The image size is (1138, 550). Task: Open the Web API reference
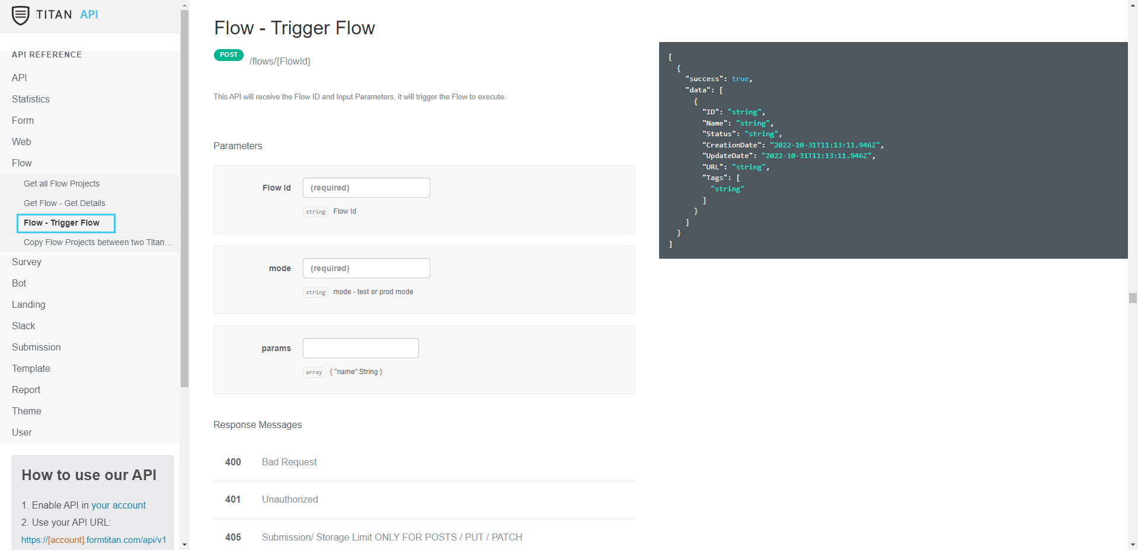click(21, 141)
